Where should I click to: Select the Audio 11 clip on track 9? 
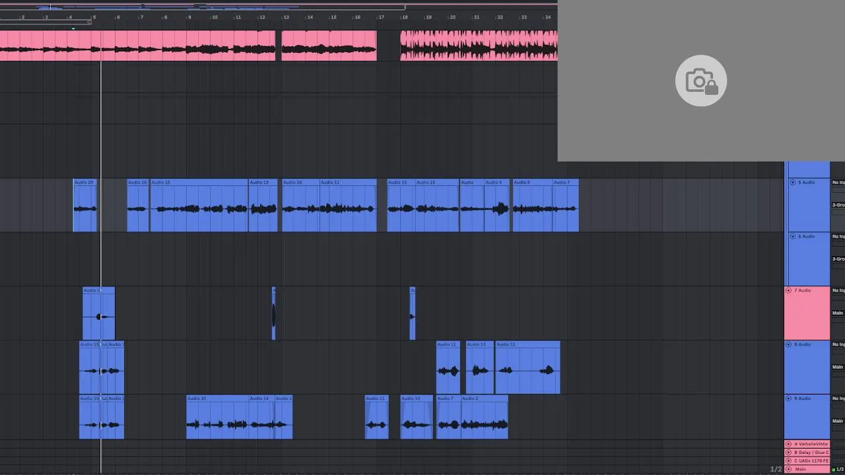pos(377,417)
